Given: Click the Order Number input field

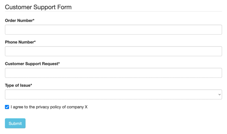Looking at the screenshot, I should click(x=113, y=30).
